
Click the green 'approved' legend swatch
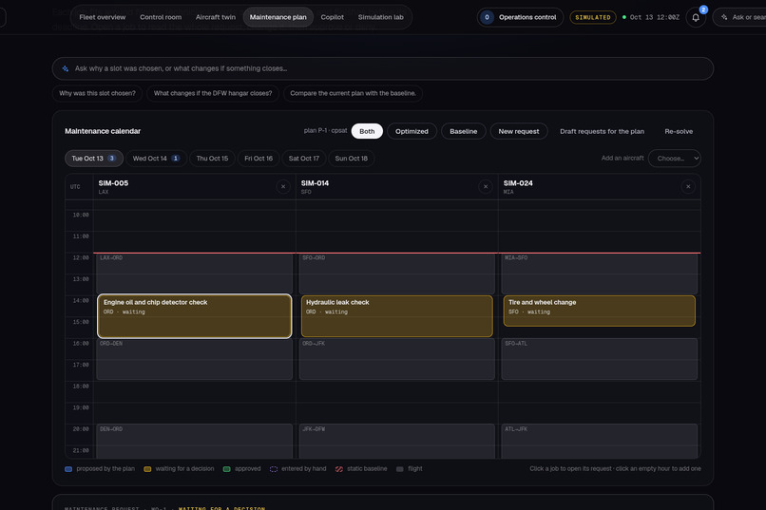227,469
